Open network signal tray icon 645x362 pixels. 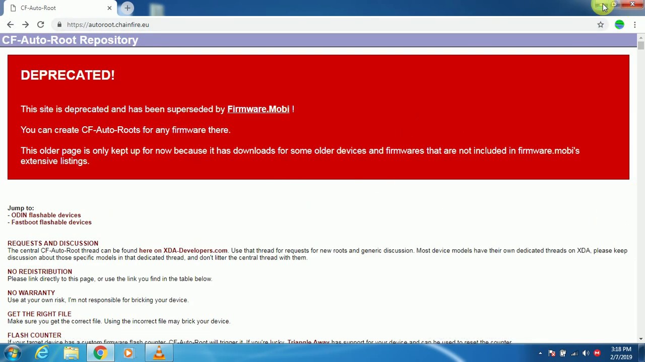[x=574, y=353]
